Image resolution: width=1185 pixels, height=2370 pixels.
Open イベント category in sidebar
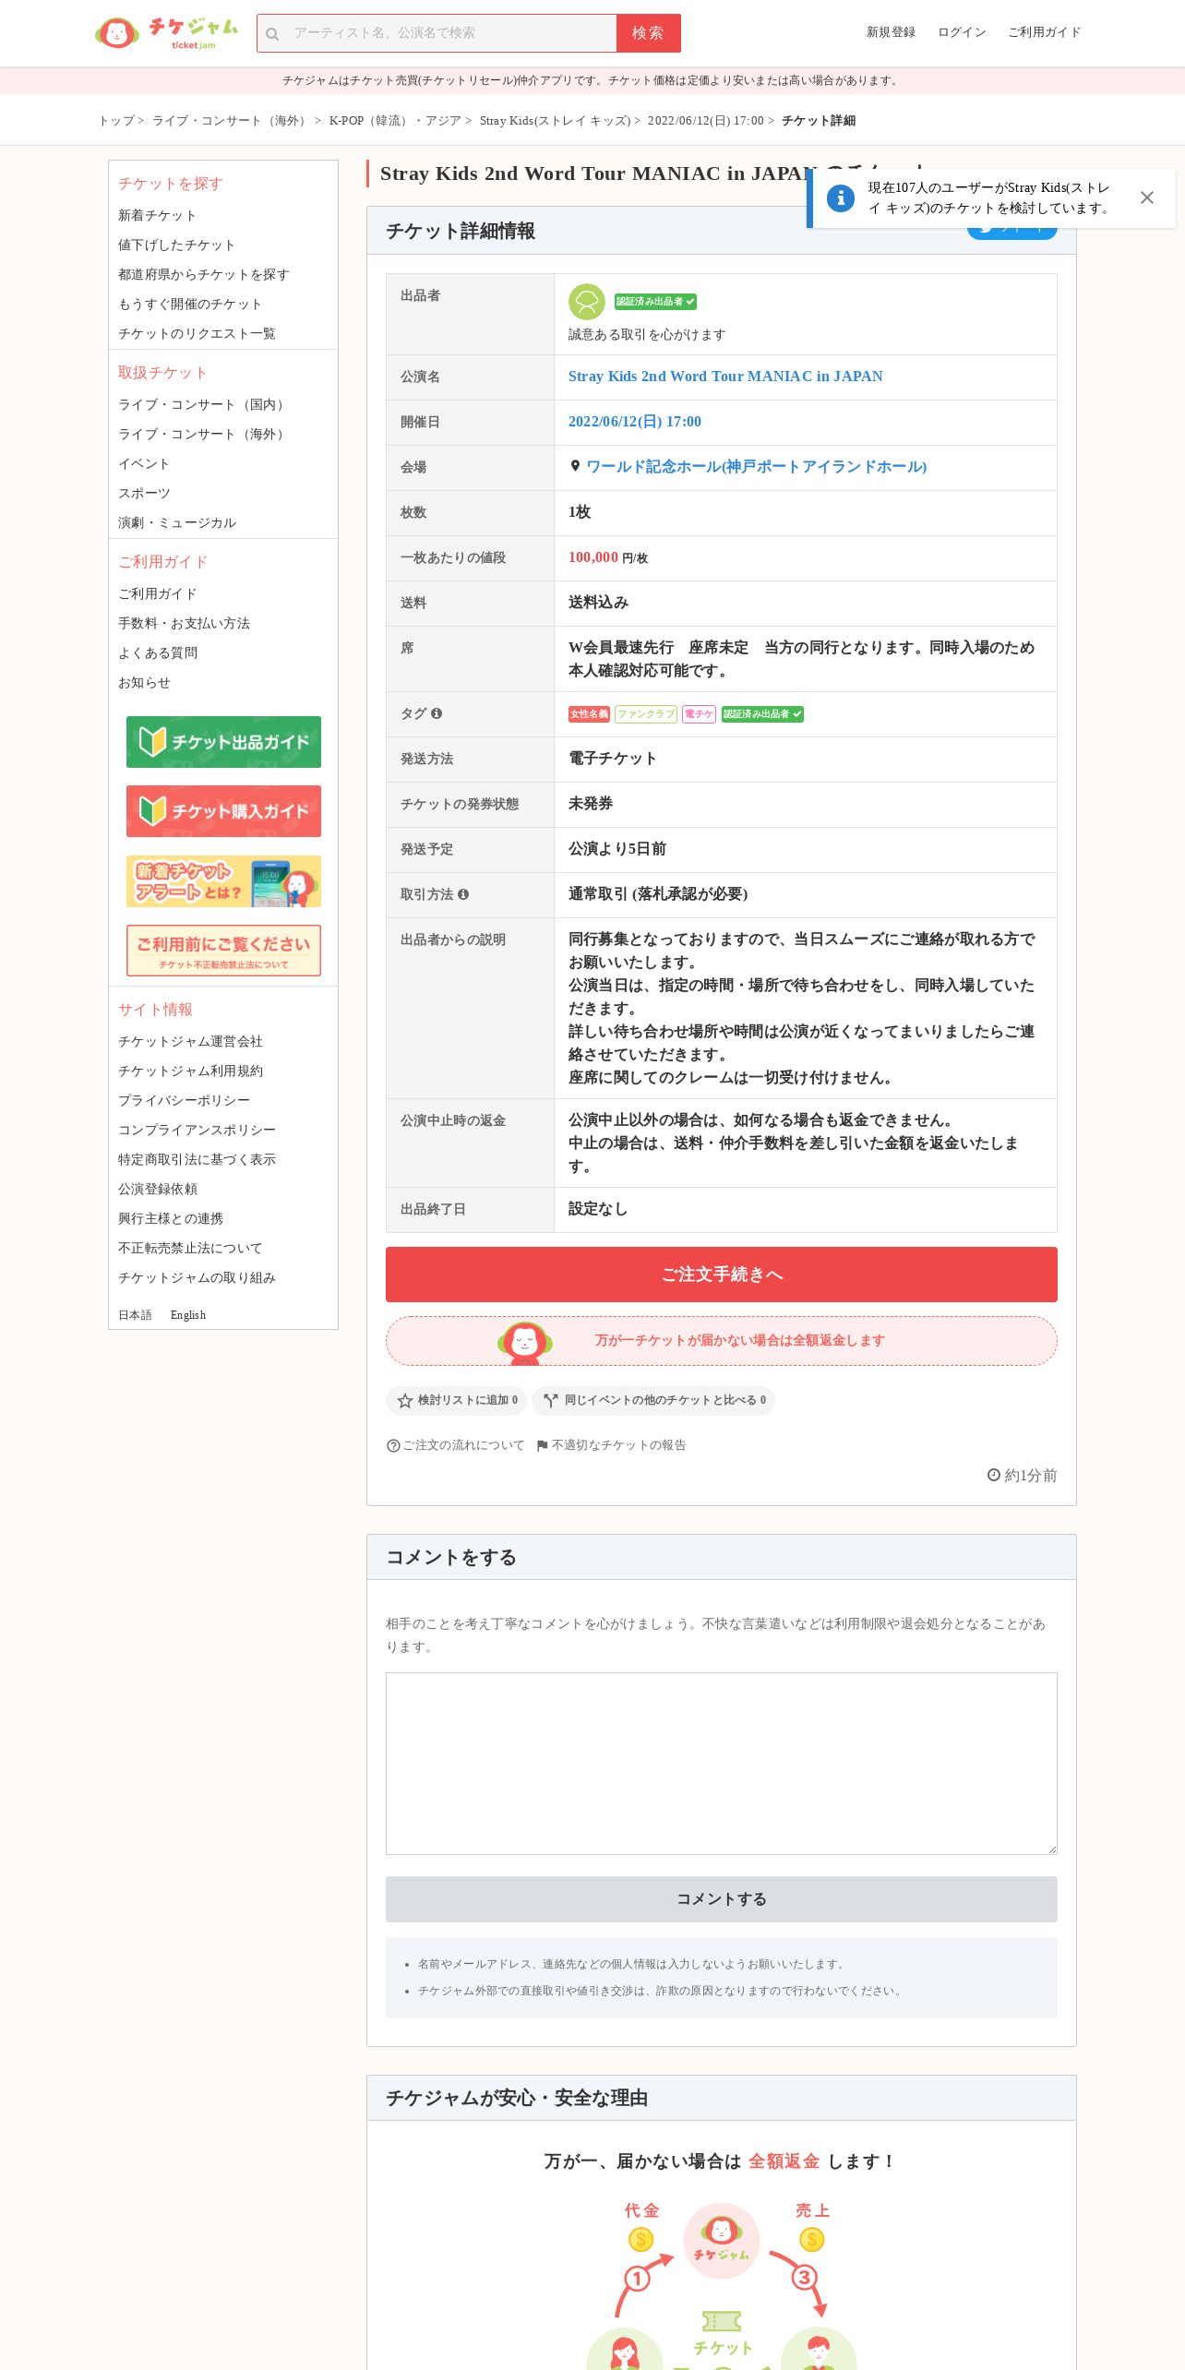pos(144,463)
